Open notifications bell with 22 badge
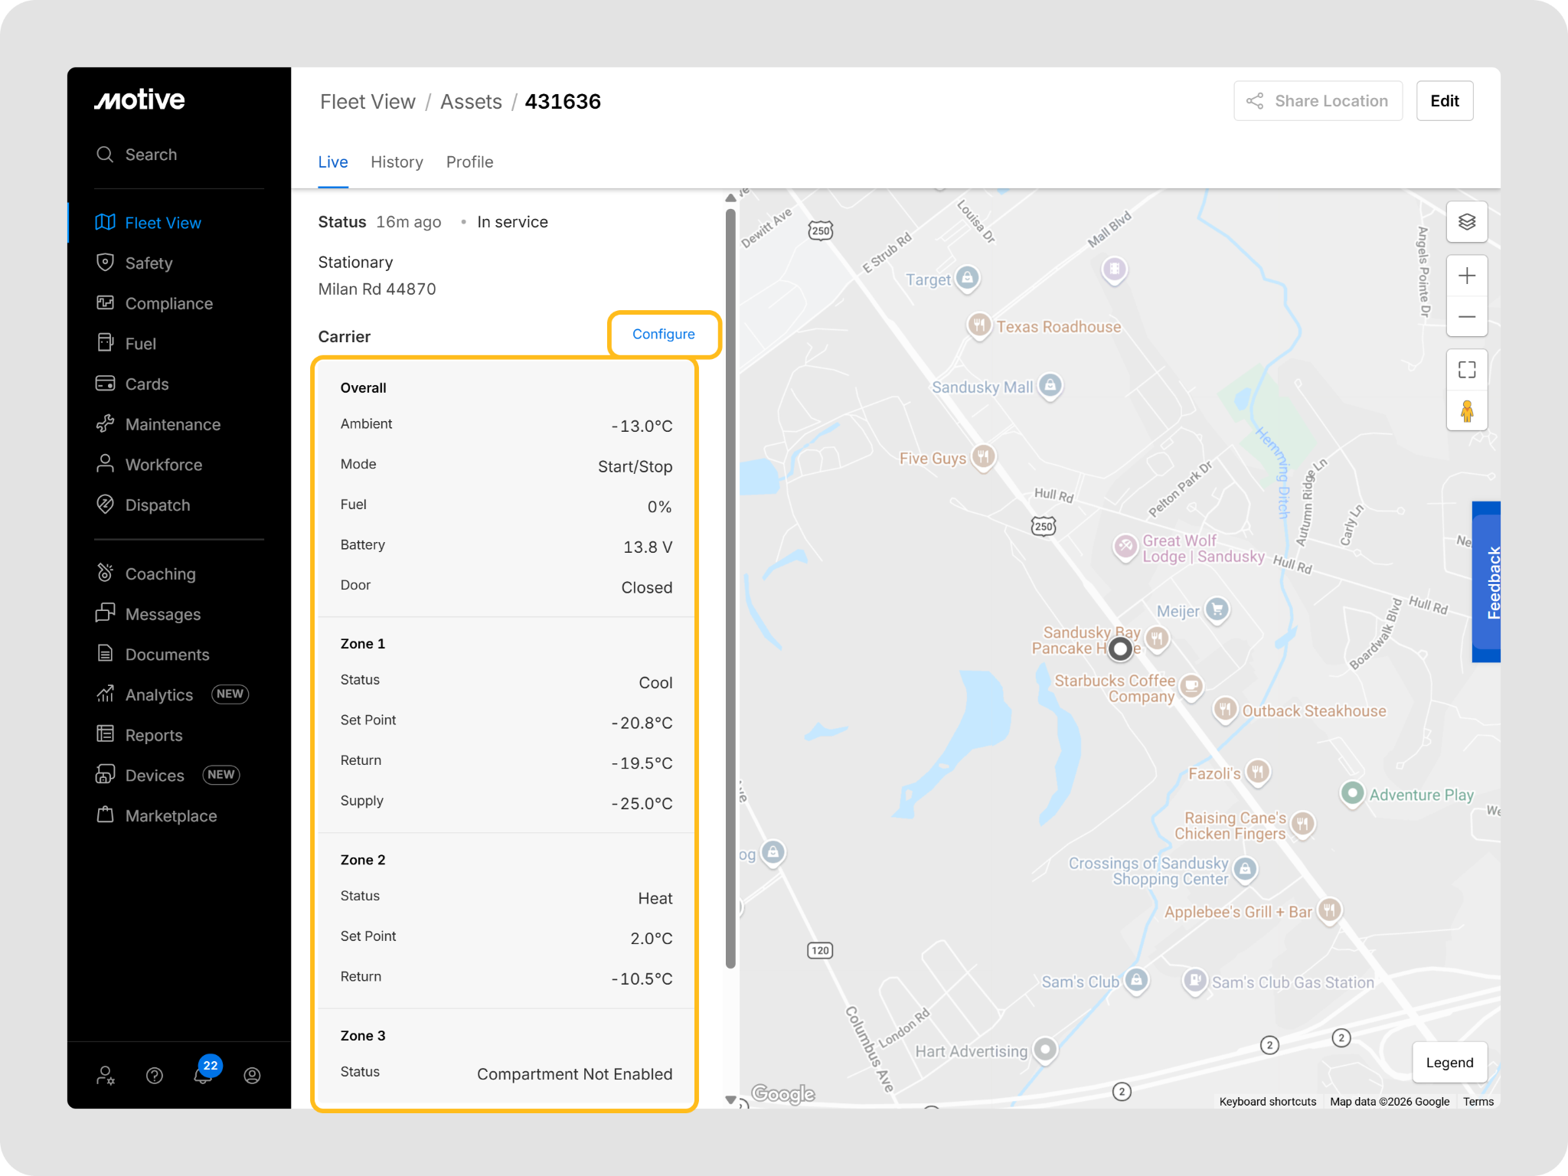 [x=203, y=1075]
